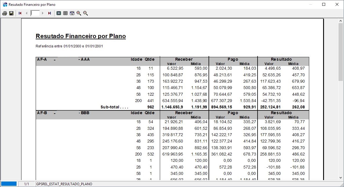Zoom in on the report preview
The image size is (344, 187).
pyautogui.click(x=79, y=13)
